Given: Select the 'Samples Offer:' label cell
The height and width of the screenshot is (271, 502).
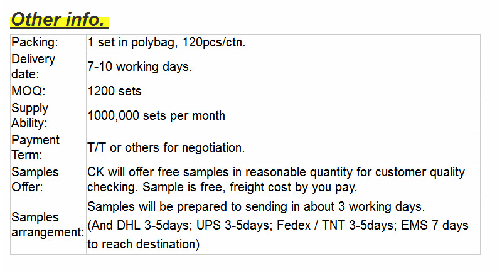Looking at the screenshot, I should 48,180.
